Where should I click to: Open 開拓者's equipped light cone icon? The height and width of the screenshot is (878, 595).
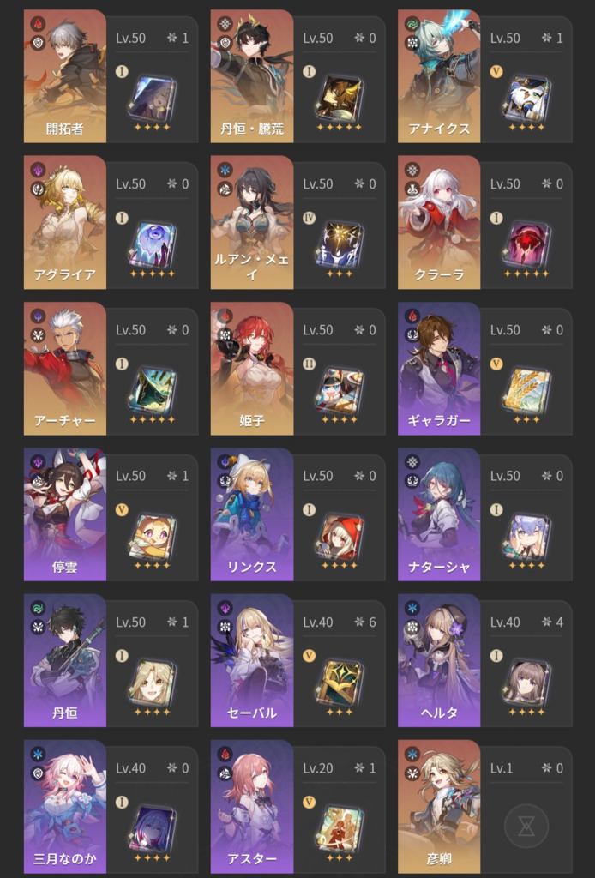pos(152,99)
